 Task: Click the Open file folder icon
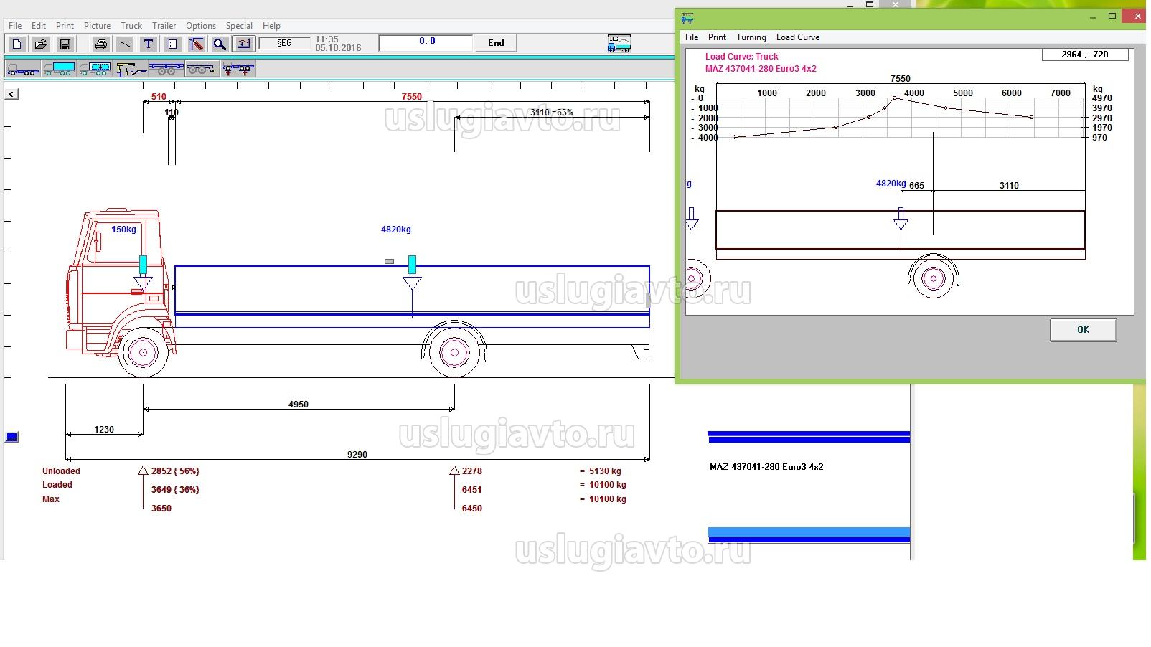(41, 44)
